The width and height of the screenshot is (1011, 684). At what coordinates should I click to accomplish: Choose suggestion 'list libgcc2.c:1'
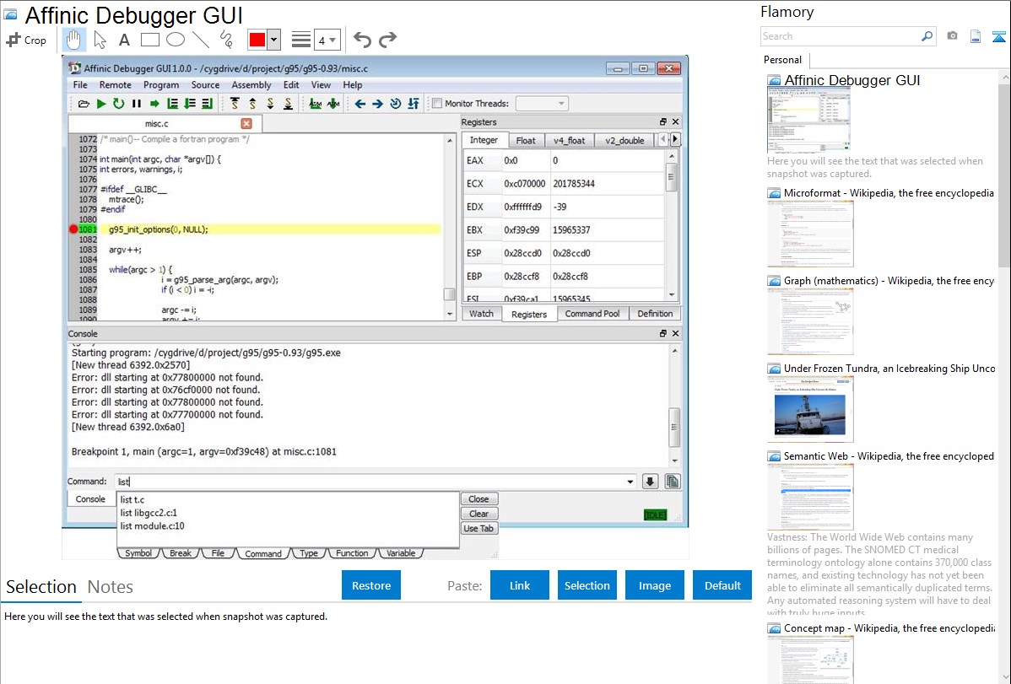(149, 513)
